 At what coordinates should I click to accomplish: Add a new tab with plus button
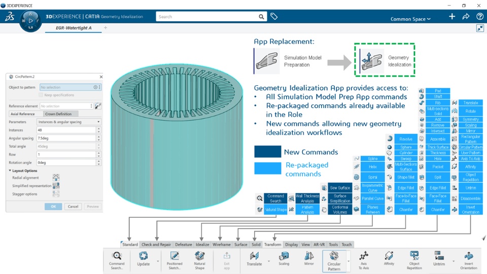coord(106,27)
